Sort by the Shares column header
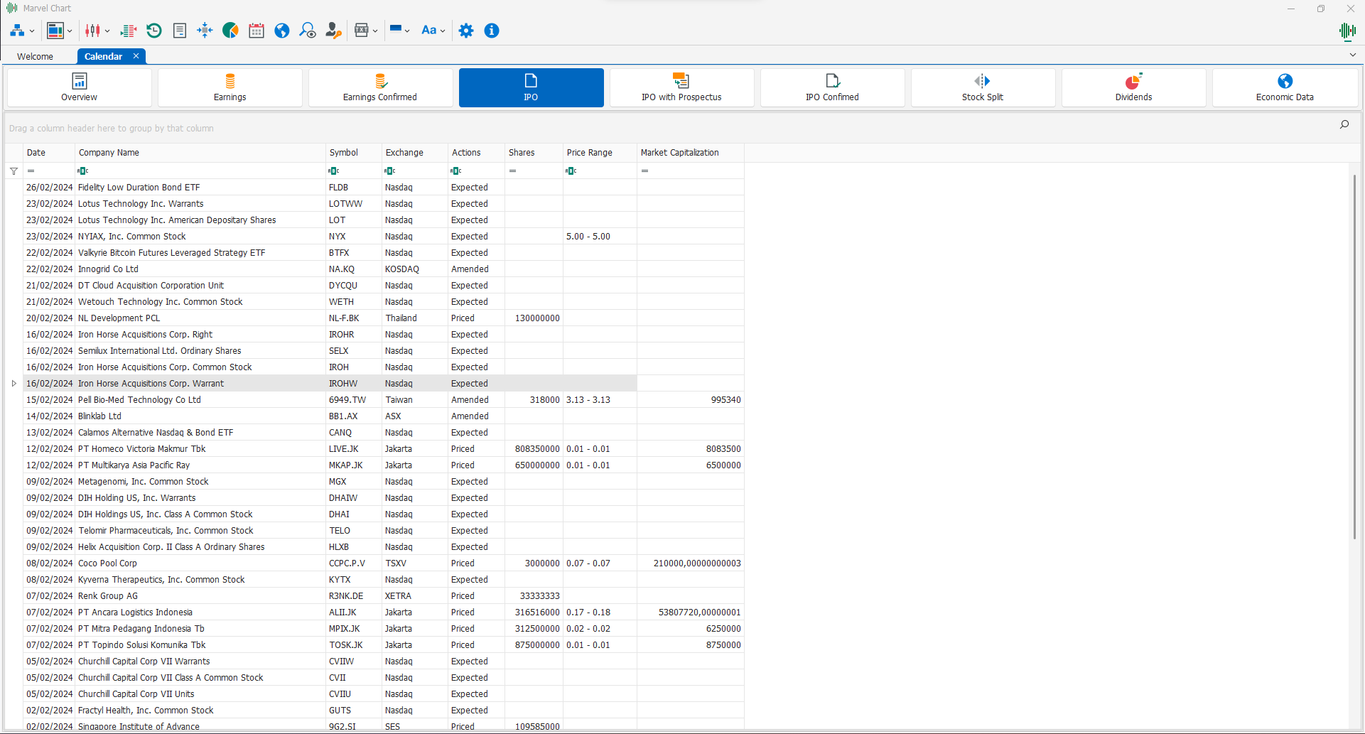Viewport: 1365px width, 734px height. (534, 153)
